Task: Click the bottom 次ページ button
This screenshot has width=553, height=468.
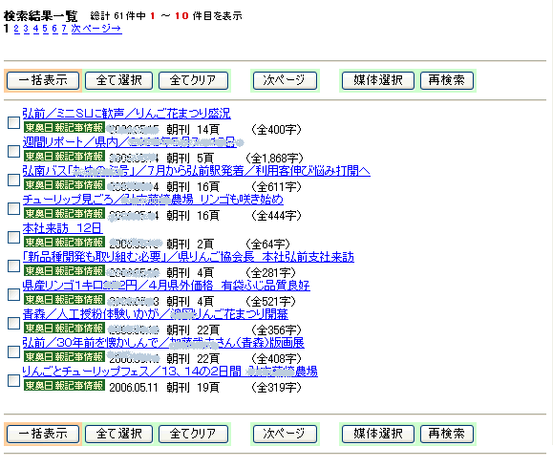Action: 285,434
